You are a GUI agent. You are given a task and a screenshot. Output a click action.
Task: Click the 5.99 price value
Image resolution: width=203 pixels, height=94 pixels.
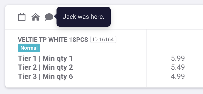pyautogui.click(x=178, y=58)
